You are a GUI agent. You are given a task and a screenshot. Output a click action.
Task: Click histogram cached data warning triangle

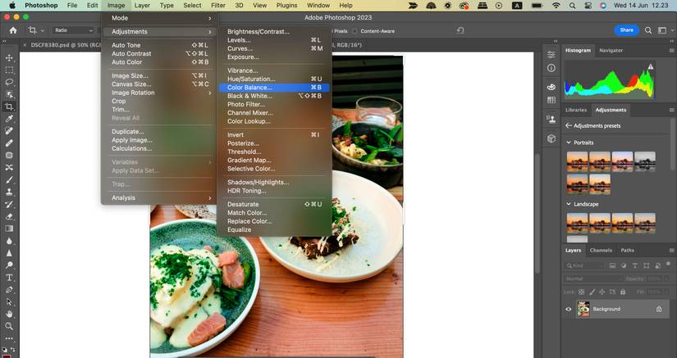pyautogui.click(x=650, y=66)
